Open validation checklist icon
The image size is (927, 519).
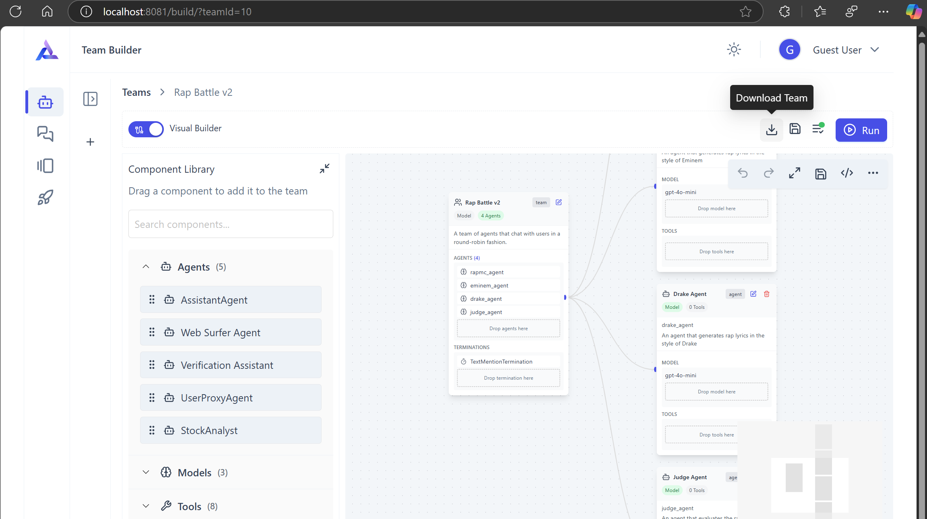click(818, 128)
